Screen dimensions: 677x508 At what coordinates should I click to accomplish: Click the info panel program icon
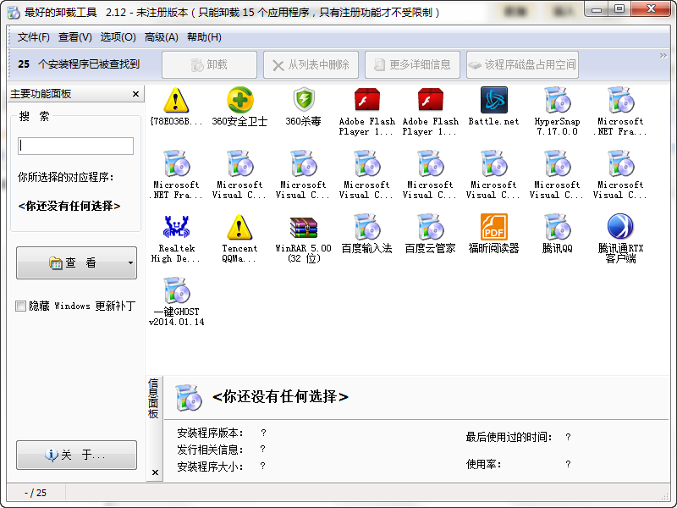pos(188,397)
